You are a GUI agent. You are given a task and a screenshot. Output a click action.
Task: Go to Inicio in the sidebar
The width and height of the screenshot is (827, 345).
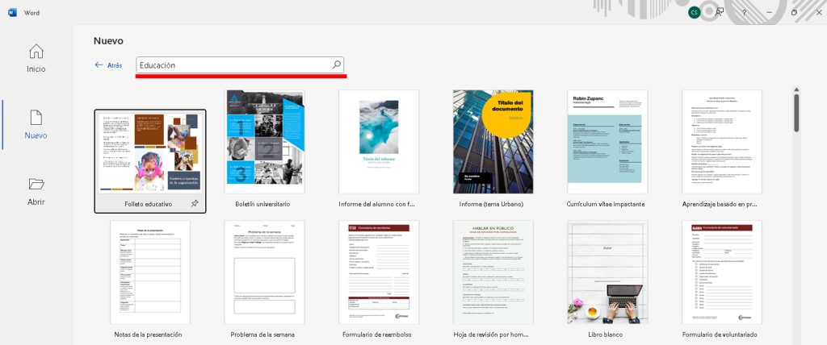coord(36,59)
